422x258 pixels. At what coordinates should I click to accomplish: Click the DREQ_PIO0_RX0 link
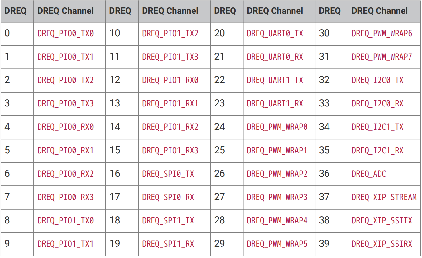(x=65, y=127)
